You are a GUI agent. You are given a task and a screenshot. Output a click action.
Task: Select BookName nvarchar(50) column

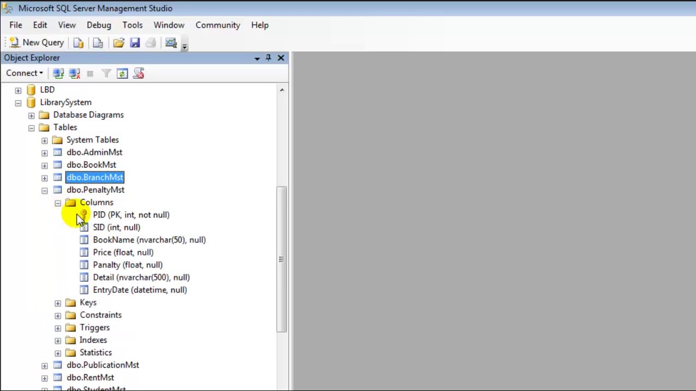tap(149, 239)
